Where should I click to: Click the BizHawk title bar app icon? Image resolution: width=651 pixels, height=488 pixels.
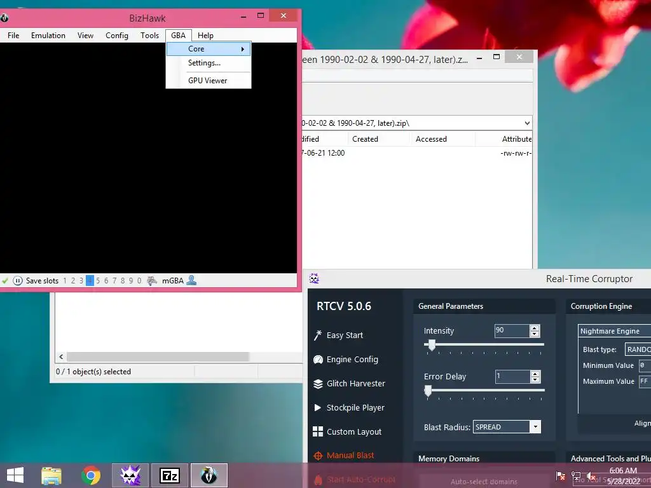[x=4, y=18]
